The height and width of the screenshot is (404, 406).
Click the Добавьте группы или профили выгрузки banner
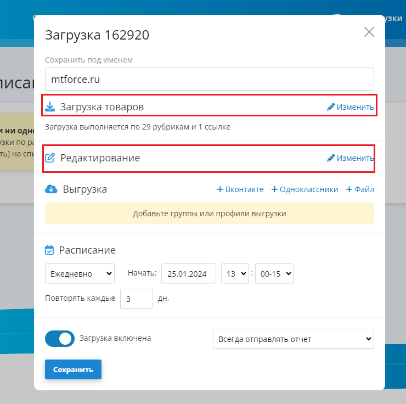[x=209, y=214]
